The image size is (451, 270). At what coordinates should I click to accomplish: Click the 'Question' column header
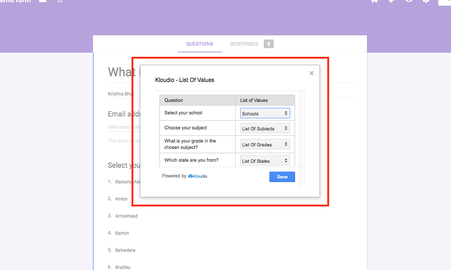click(197, 100)
